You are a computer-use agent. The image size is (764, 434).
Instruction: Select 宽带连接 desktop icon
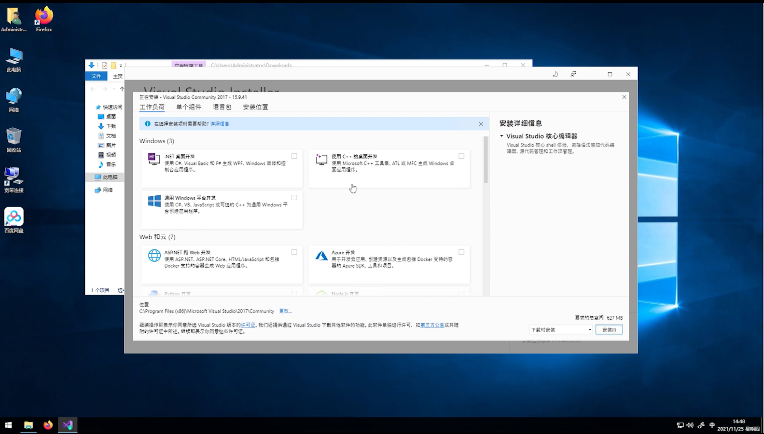pos(14,180)
